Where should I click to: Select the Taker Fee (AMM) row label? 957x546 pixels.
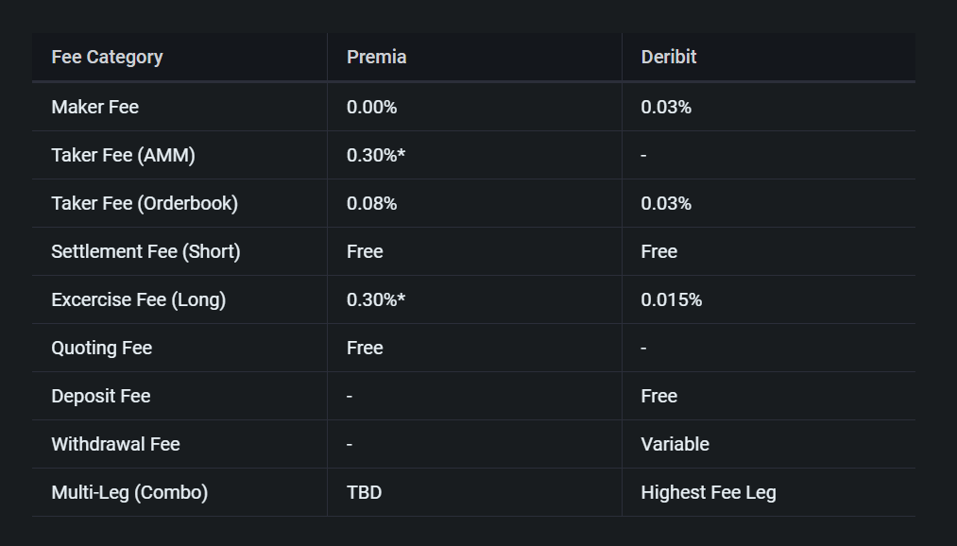point(123,155)
